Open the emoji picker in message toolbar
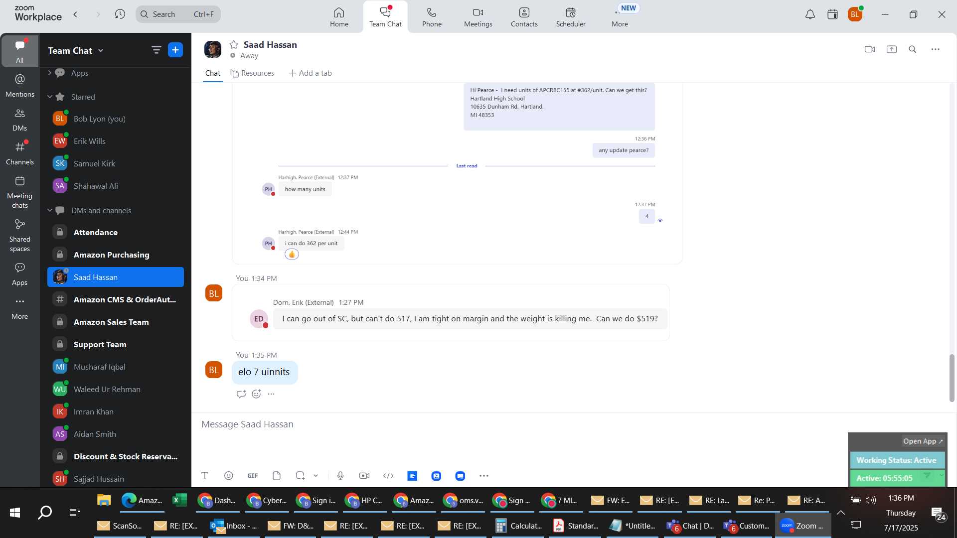 click(229, 476)
